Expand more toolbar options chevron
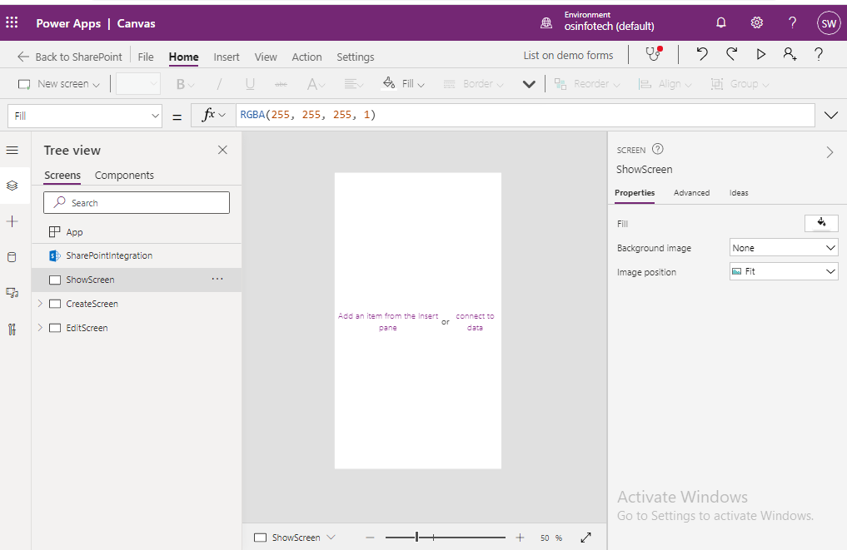 click(x=529, y=84)
